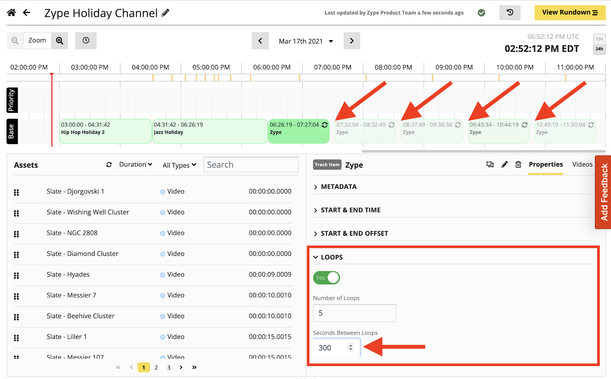Image resolution: width=611 pixels, height=379 pixels.
Task: Zoom in the timeline
Action: 60,40
